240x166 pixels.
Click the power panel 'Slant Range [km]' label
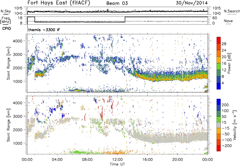8,63
